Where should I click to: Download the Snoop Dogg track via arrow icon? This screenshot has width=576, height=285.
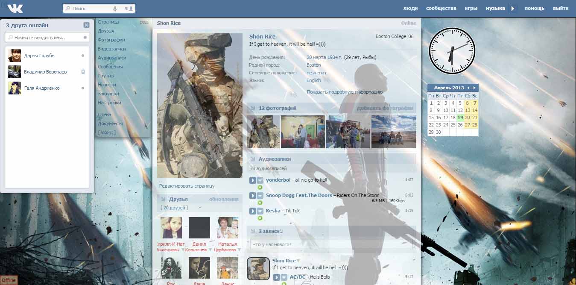click(x=260, y=196)
